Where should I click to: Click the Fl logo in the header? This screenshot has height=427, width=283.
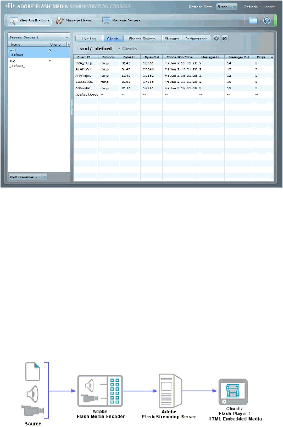(x=10, y=5)
